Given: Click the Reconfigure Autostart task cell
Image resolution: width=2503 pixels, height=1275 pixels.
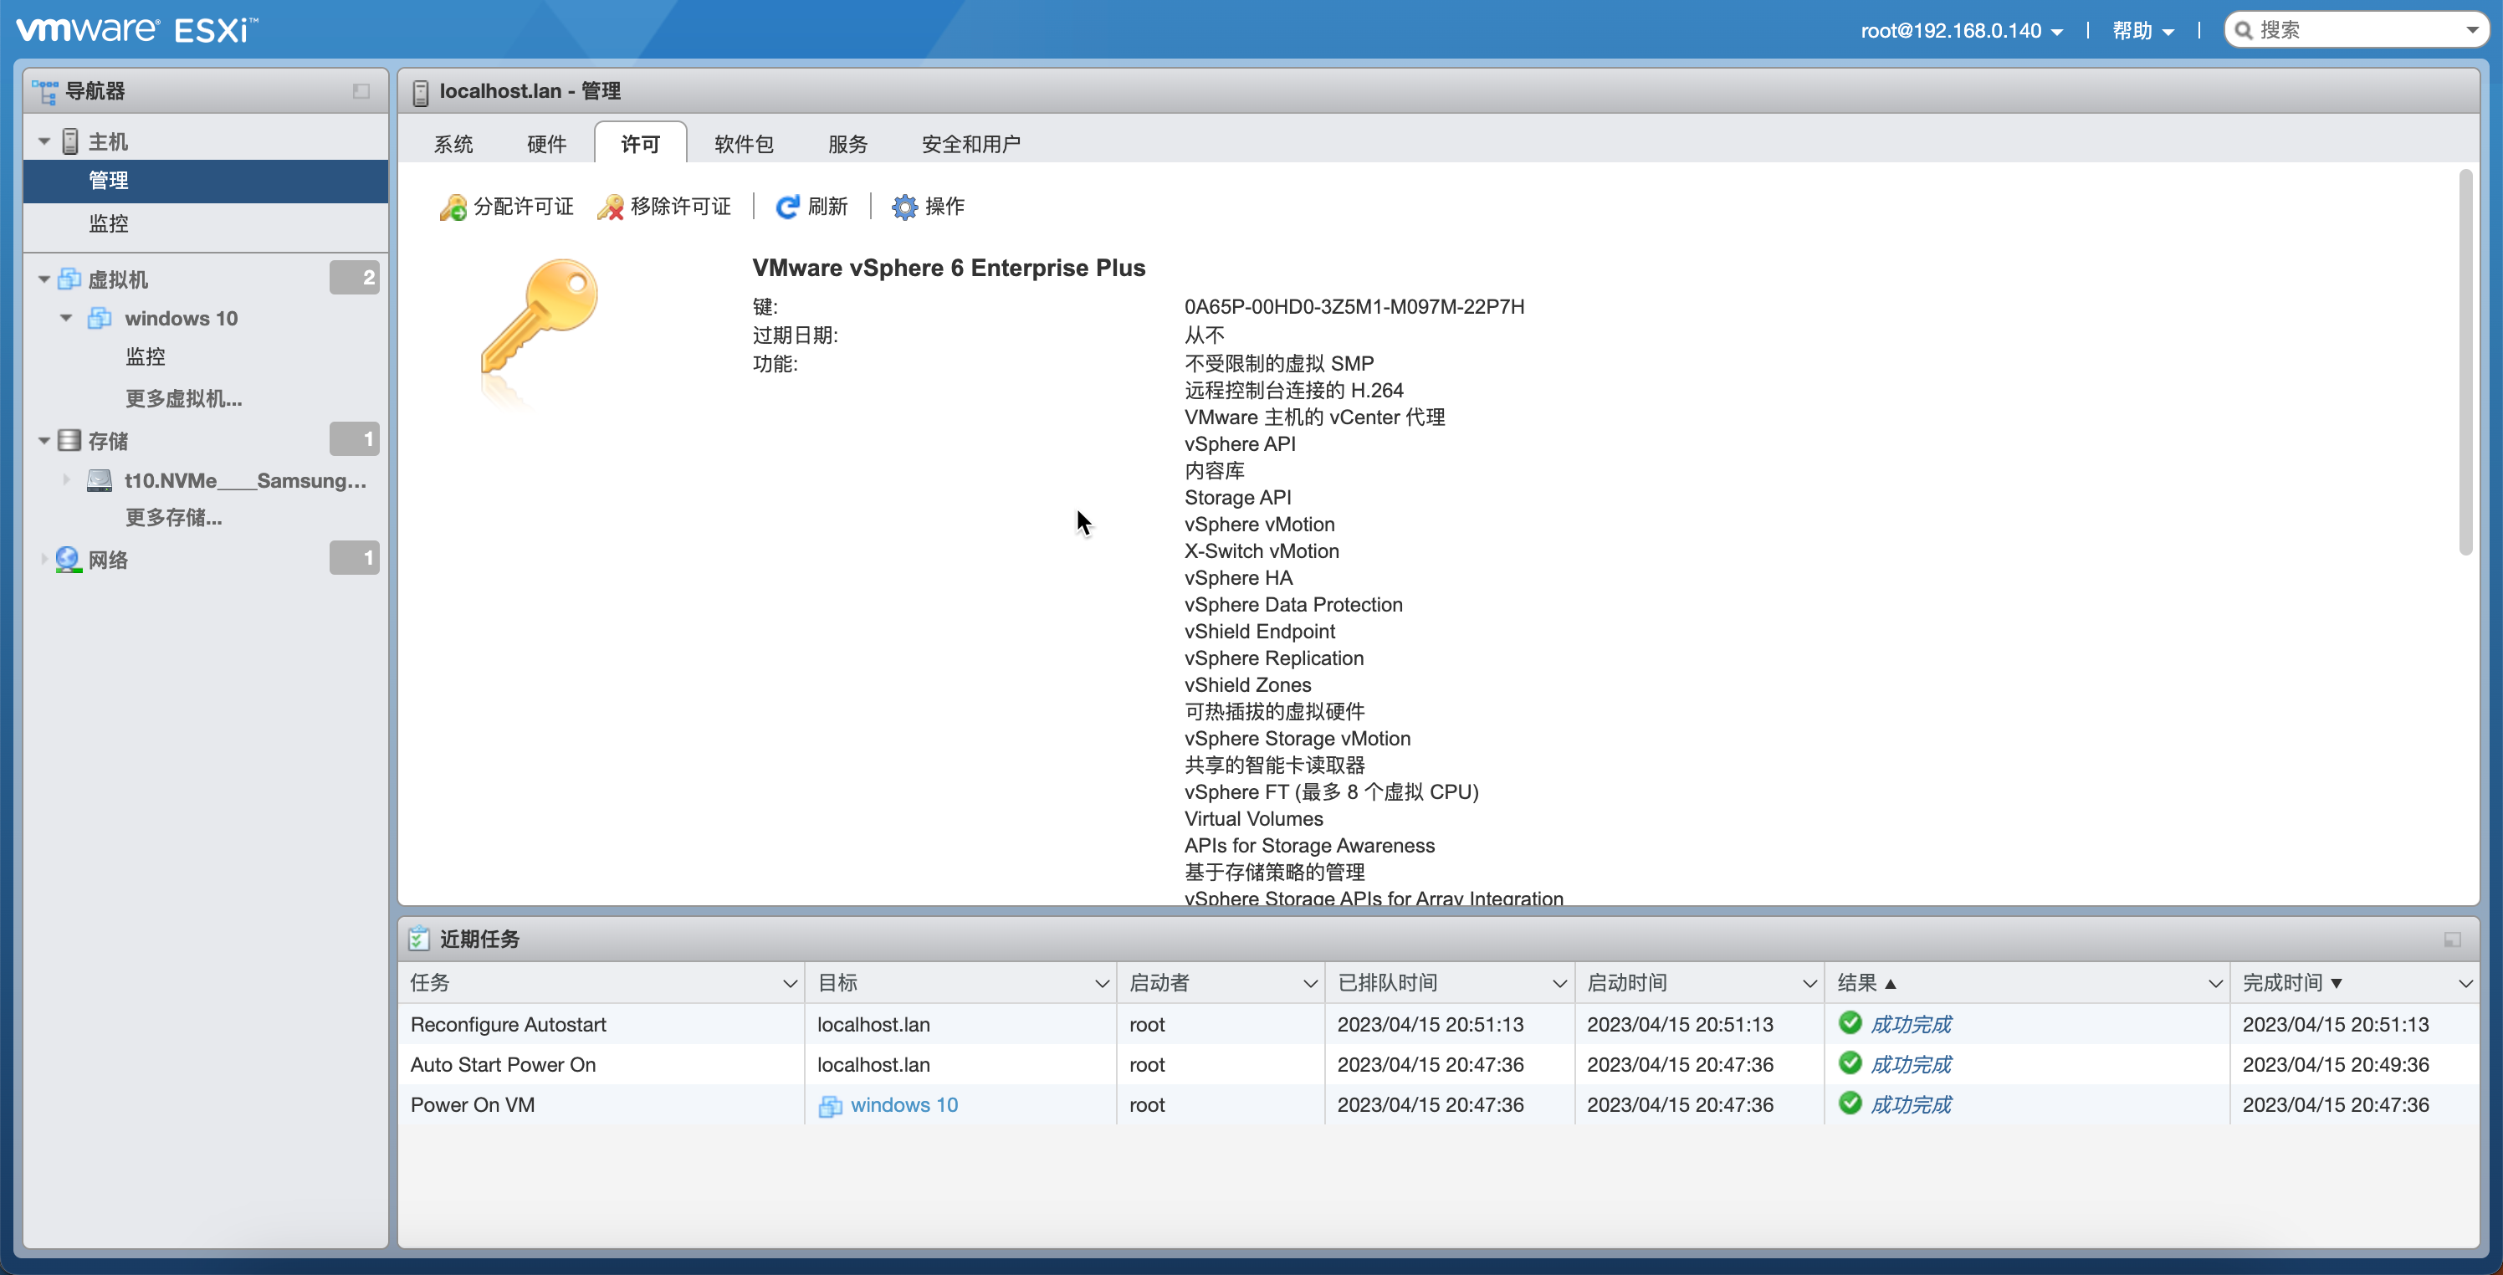Looking at the screenshot, I should pos(601,1024).
